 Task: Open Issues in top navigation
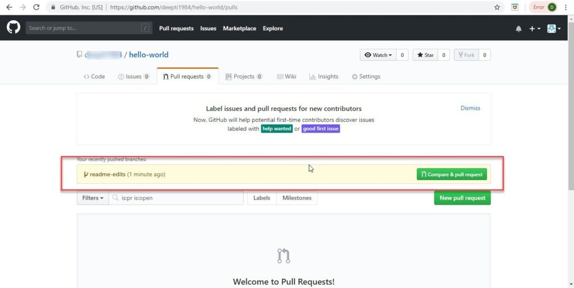[x=208, y=29]
